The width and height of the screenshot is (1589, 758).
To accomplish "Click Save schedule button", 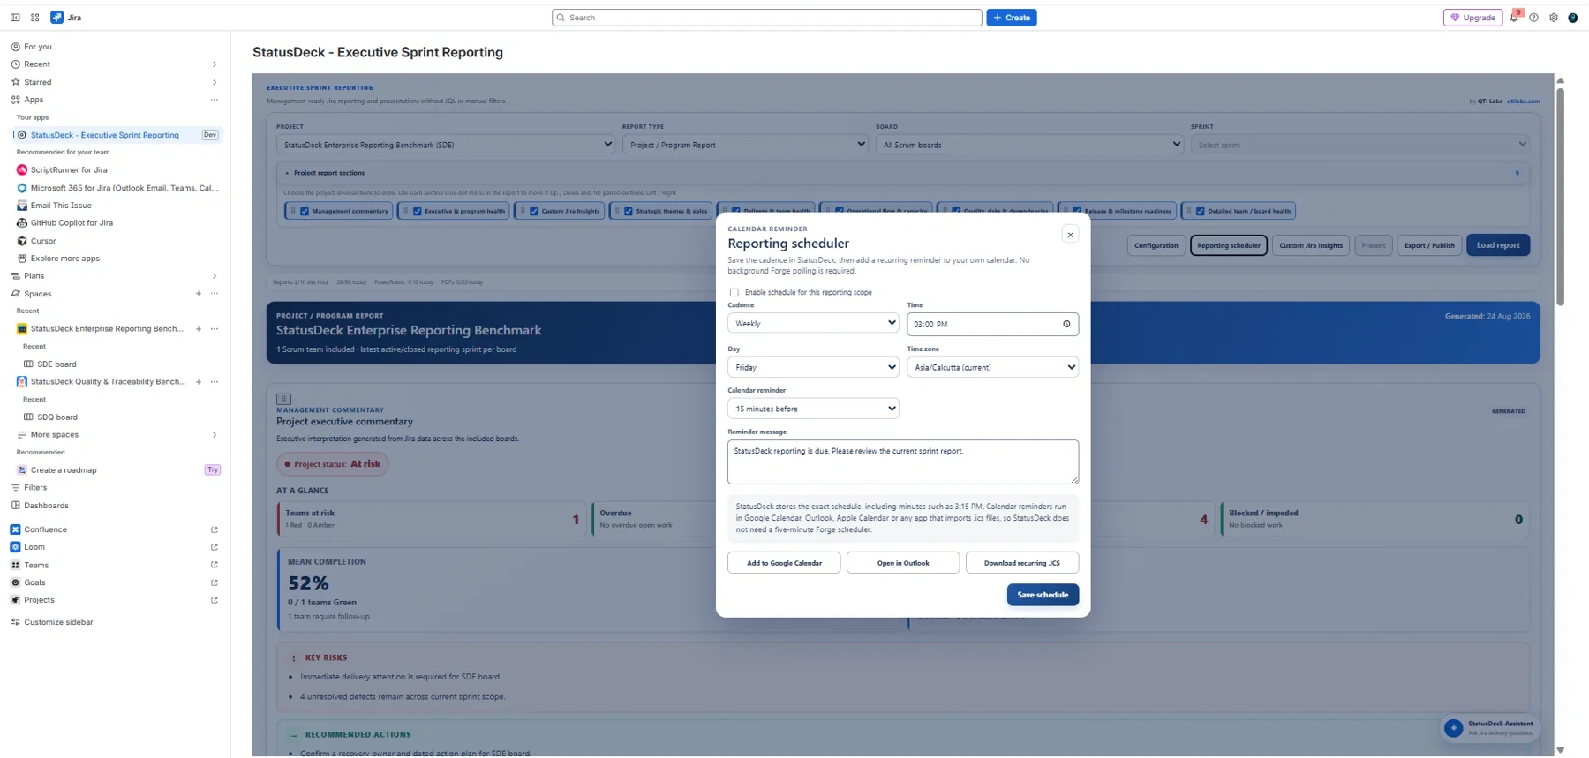I will point(1043,595).
